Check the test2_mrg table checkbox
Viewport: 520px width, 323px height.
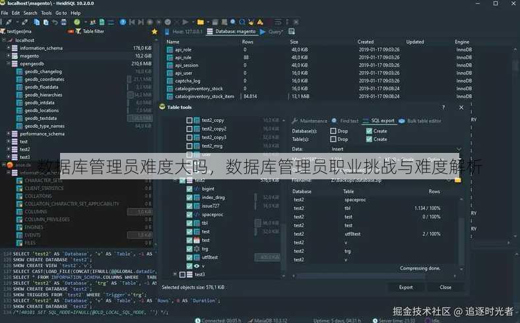[x=189, y=146]
